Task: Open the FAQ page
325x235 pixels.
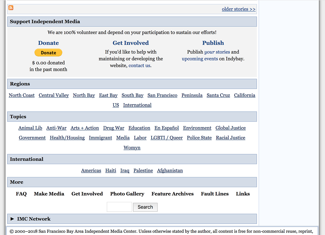Action: (21, 194)
